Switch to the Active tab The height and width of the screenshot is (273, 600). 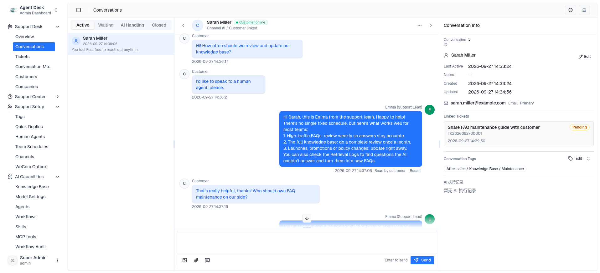83,25
